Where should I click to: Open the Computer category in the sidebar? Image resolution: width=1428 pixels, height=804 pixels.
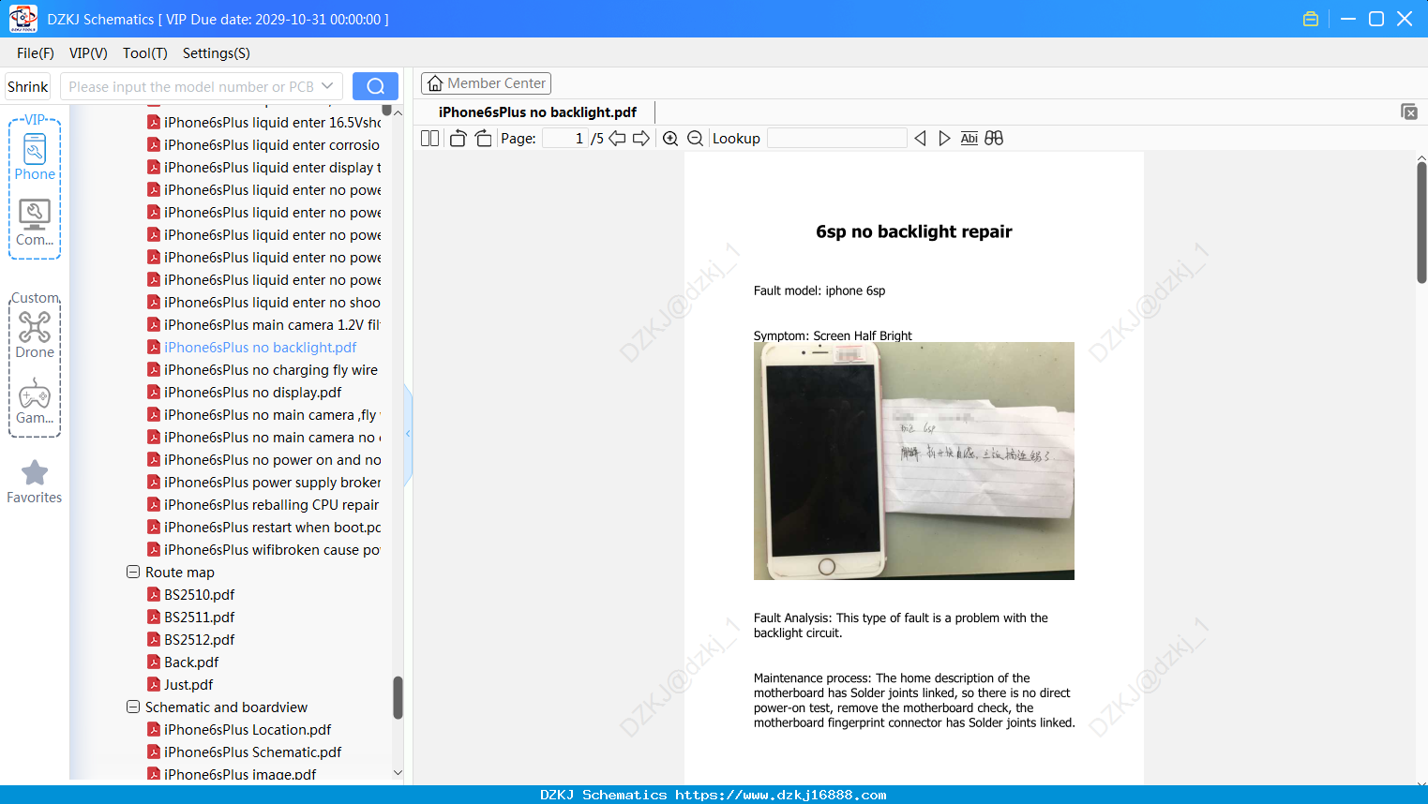[x=35, y=223]
